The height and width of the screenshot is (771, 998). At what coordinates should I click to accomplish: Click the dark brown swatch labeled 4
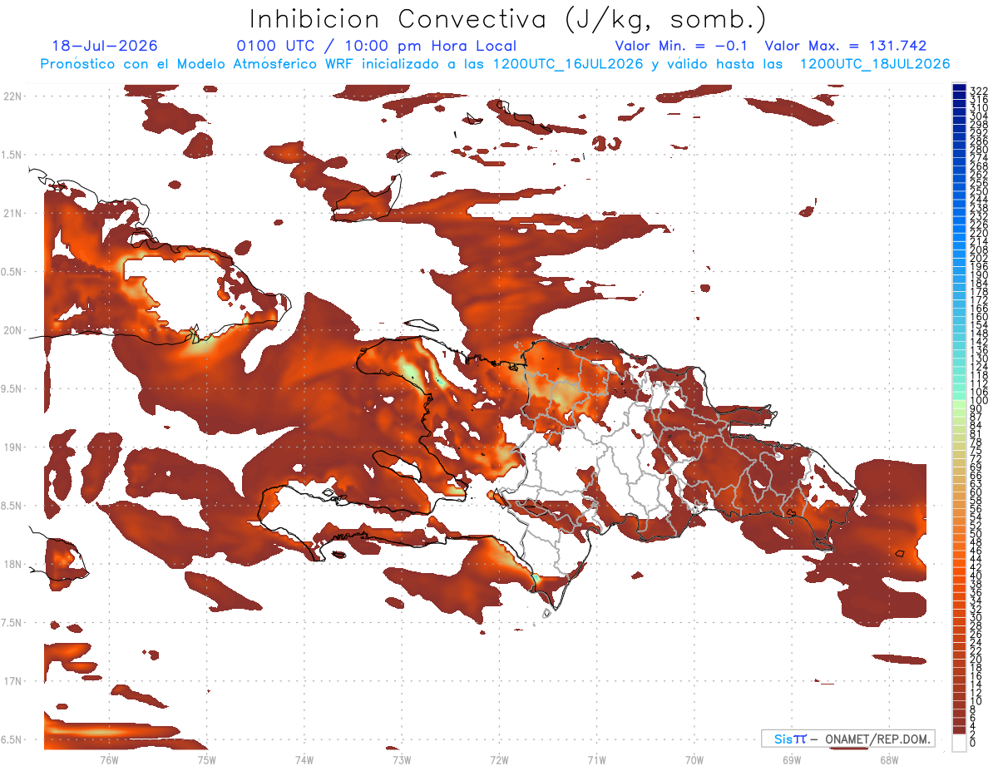[960, 724]
